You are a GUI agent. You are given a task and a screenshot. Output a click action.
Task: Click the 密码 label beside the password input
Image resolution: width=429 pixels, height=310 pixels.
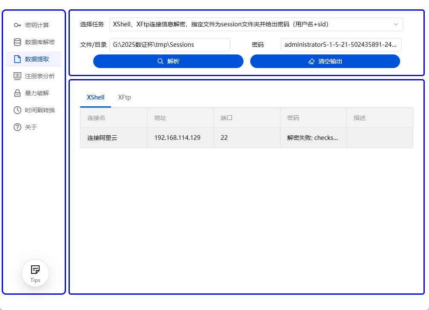point(257,45)
